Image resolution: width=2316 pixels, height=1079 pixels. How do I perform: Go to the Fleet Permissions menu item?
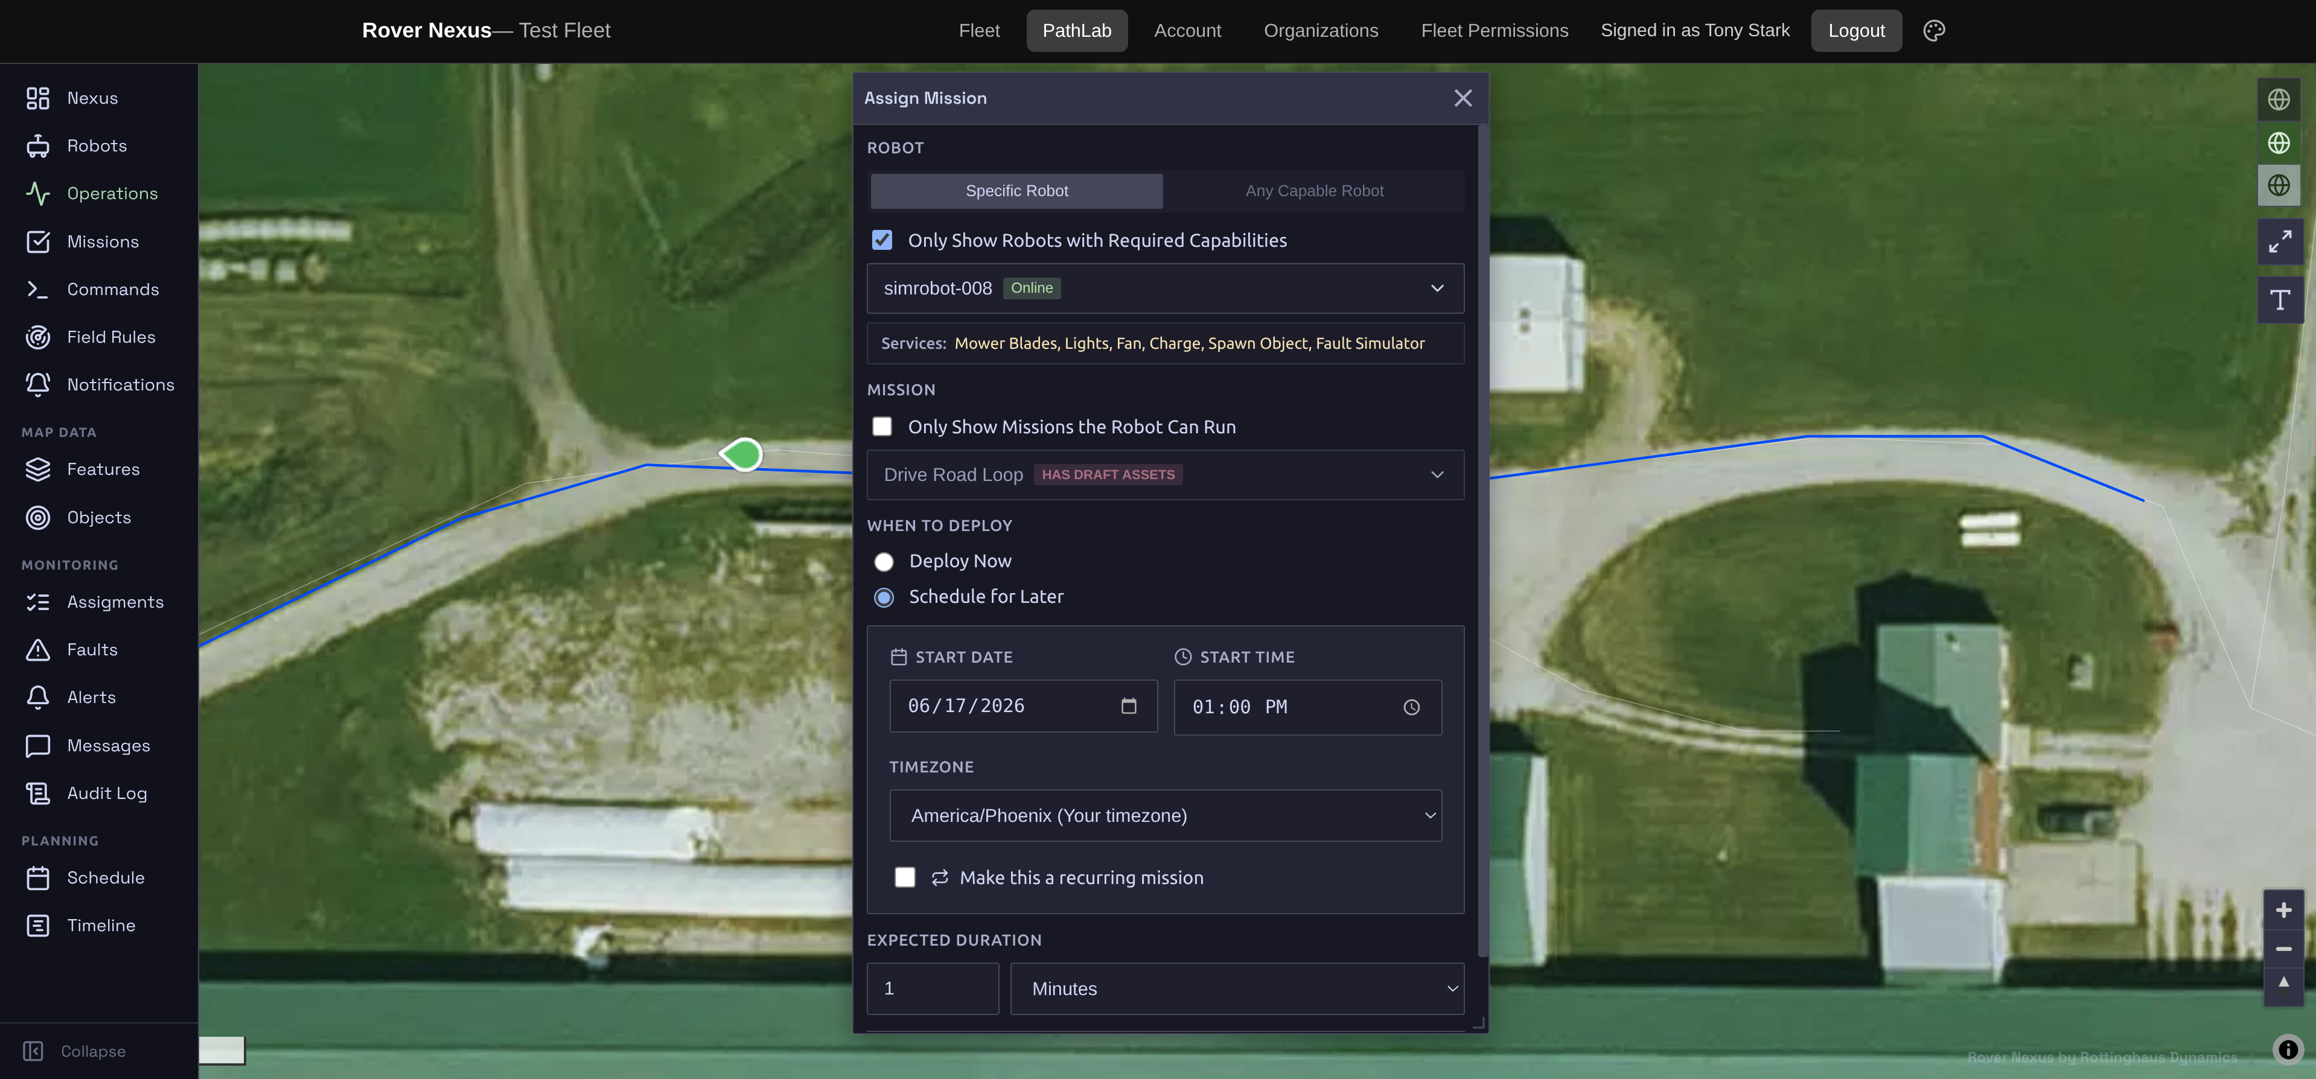point(1493,31)
